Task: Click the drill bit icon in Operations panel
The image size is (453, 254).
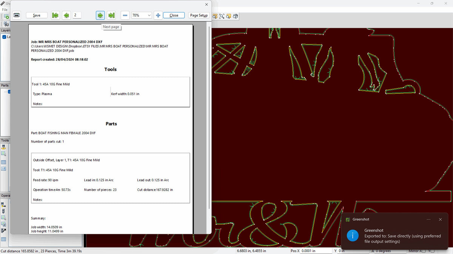Action: pos(4,211)
